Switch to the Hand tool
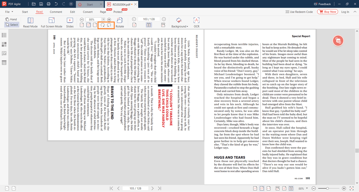This screenshot has height=192, width=359. [x=11, y=19]
